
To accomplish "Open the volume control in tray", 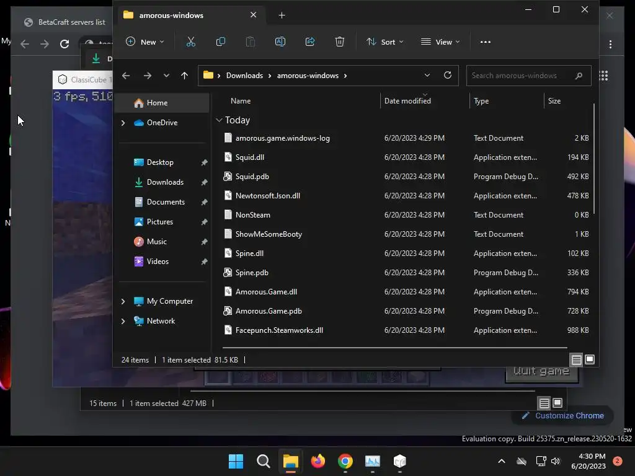I will point(556,461).
